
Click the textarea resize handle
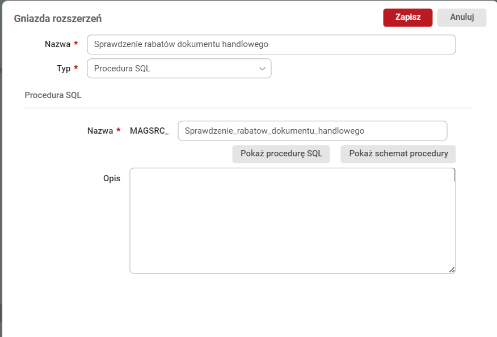[453, 270]
